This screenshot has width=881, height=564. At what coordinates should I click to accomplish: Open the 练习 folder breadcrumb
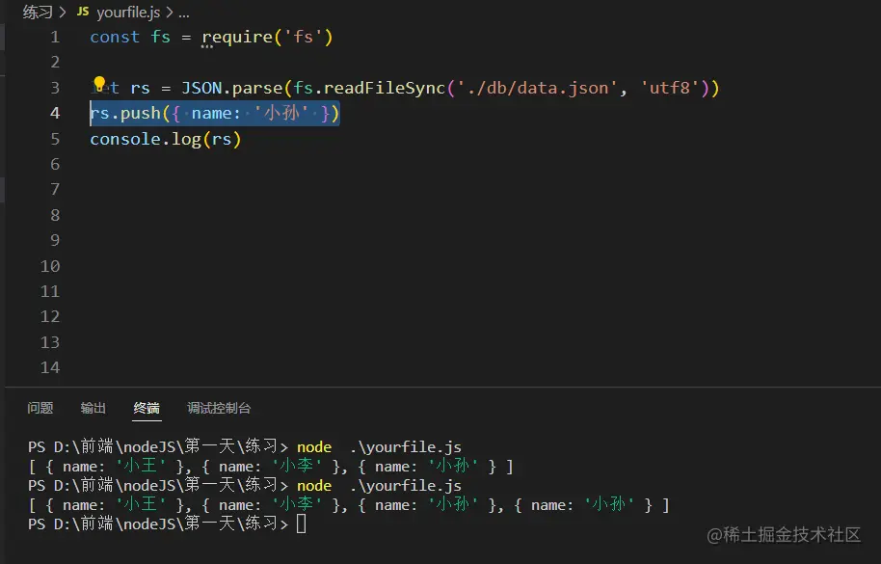(38, 12)
